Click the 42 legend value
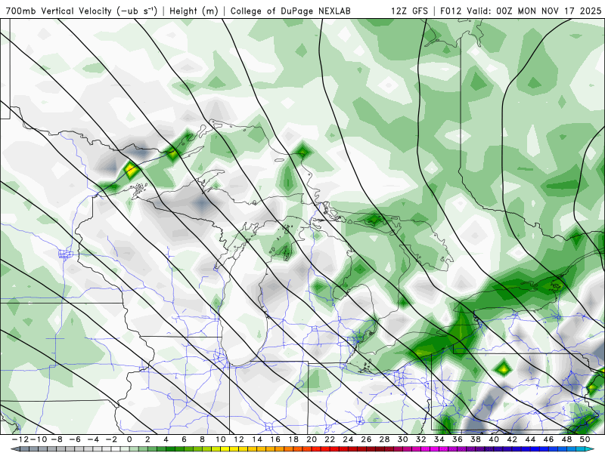Image resolution: width=605 pixels, height=453 pixels. point(512,439)
